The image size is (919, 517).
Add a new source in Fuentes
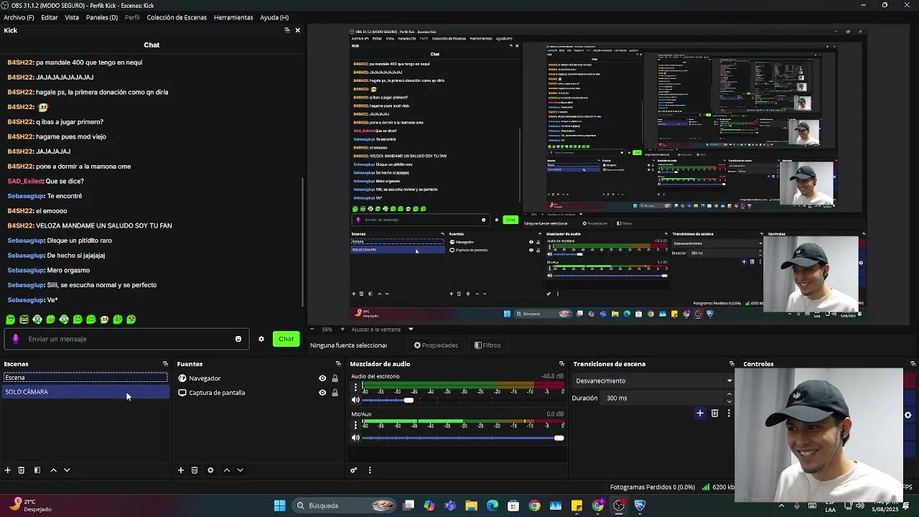pos(181,470)
